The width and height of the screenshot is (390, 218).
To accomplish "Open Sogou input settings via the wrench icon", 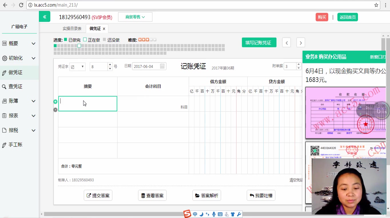I will (x=240, y=214).
